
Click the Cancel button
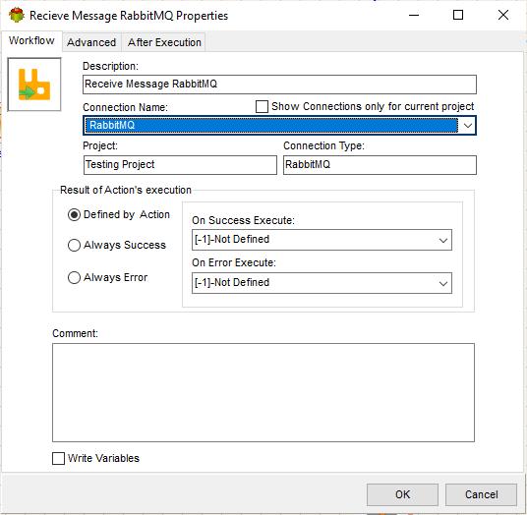point(481,494)
